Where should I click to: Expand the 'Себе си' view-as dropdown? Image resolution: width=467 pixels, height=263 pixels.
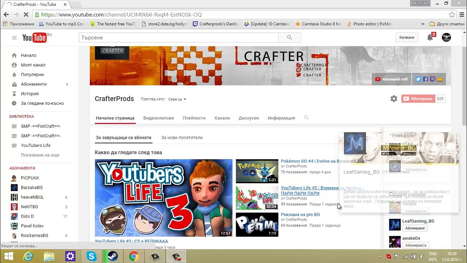[177, 99]
